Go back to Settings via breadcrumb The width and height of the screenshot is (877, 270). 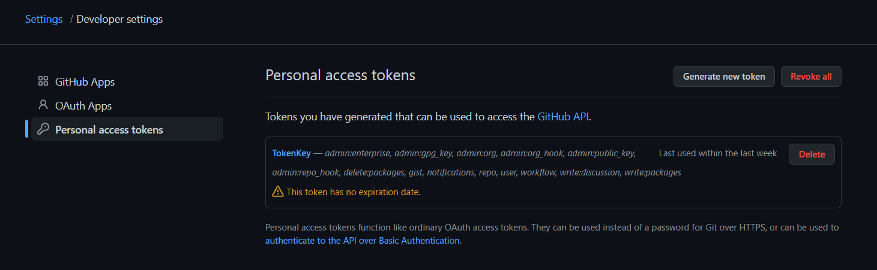[x=44, y=19]
